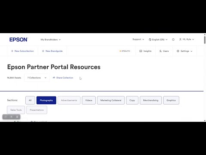Image resolution: width=206 pixels, height=155 pixels.
Task: Click the globe language icon
Action: 150,40
